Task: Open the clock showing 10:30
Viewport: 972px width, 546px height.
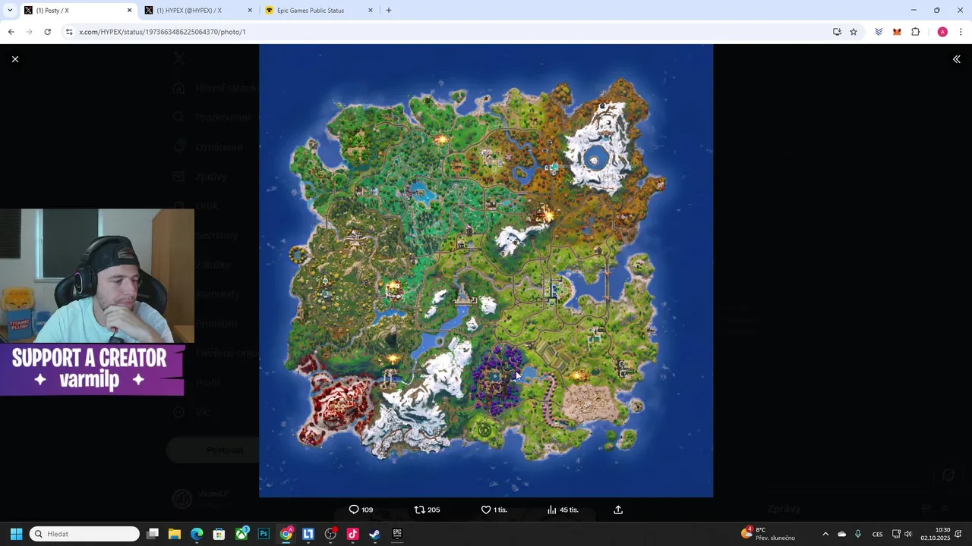Action: [x=935, y=534]
